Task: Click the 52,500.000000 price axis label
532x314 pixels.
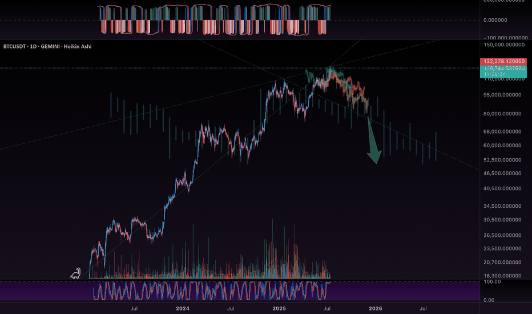Action: click(502, 160)
